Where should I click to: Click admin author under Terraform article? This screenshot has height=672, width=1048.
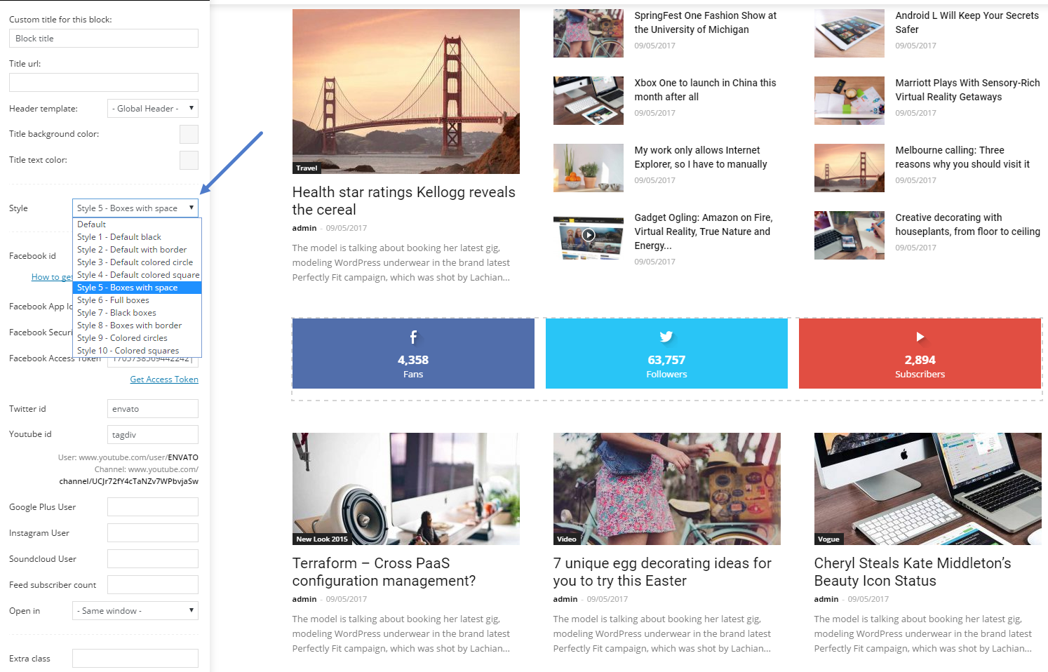(x=304, y=599)
